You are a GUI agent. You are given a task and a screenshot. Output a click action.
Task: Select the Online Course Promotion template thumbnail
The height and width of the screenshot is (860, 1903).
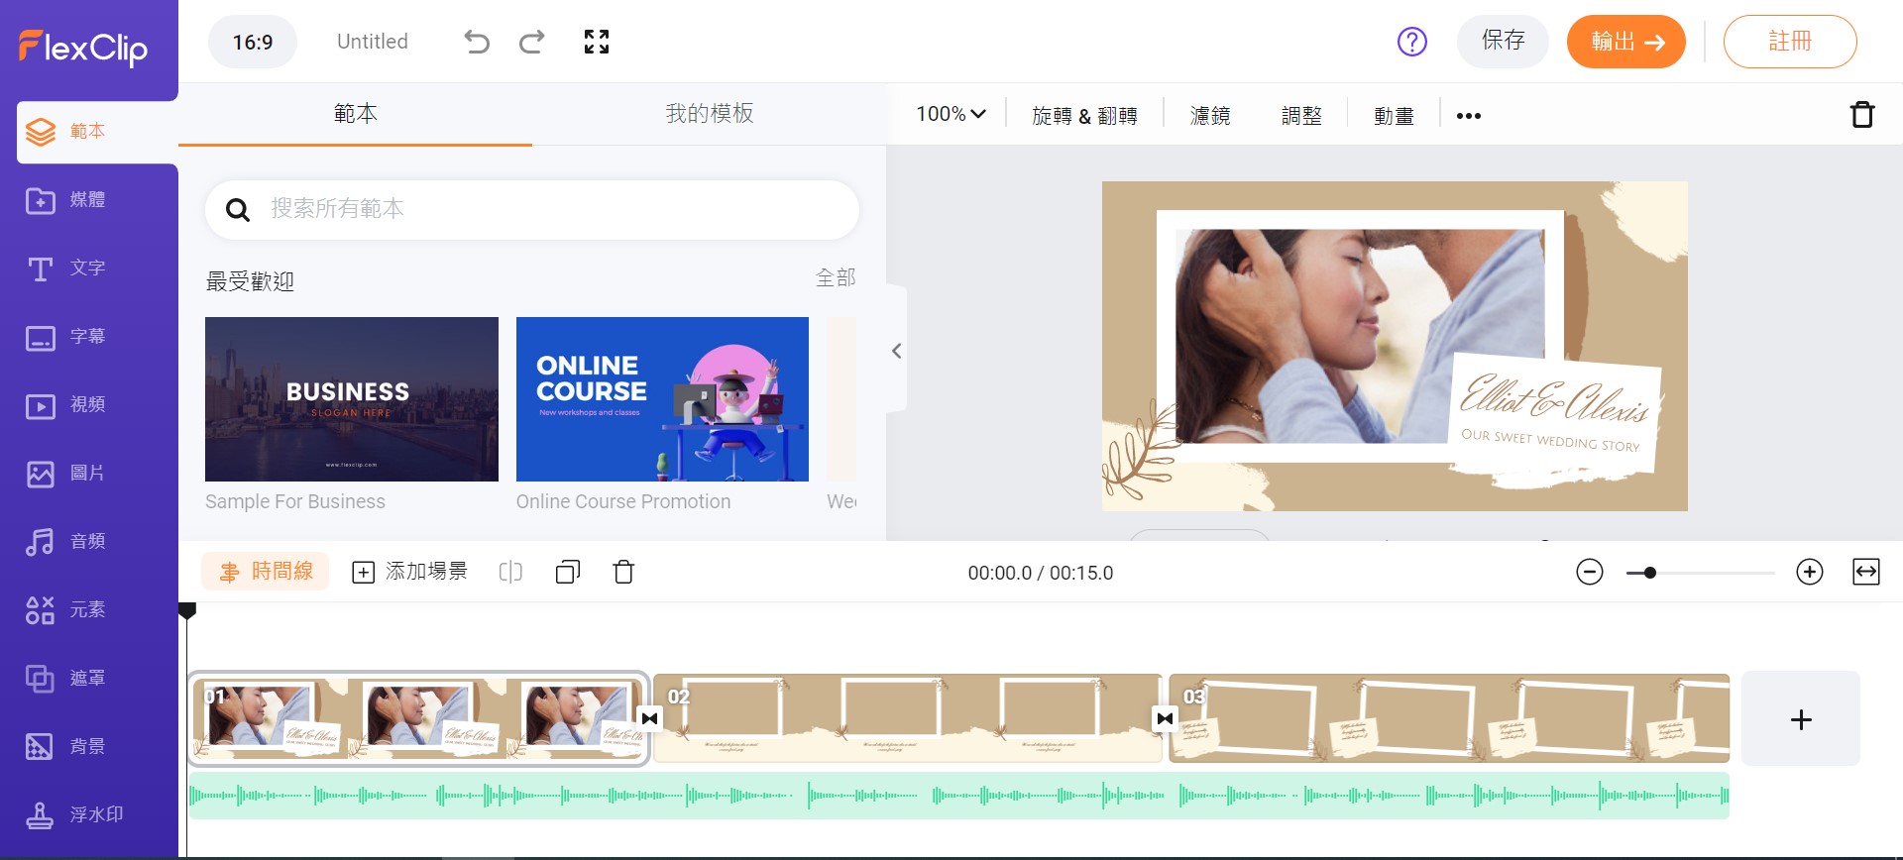tap(662, 399)
